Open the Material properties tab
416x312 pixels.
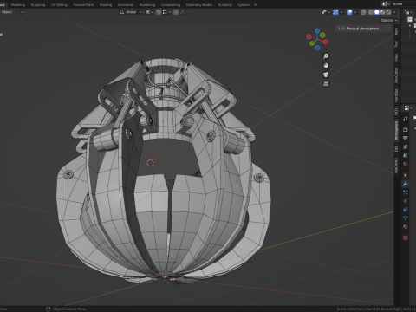406,227
